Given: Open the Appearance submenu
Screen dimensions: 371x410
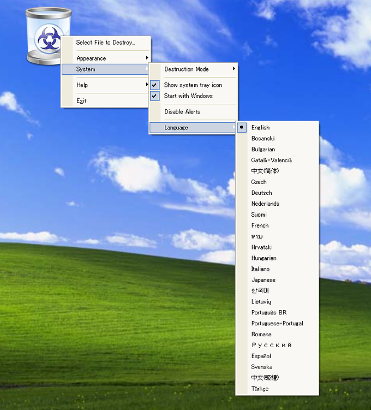Looking at the screenshot, I should 106,58.
